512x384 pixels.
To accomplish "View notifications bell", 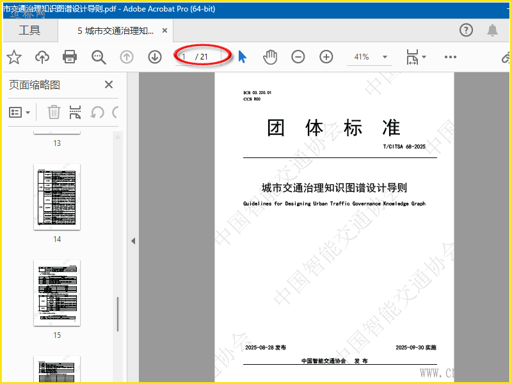I will coord(492,30).
